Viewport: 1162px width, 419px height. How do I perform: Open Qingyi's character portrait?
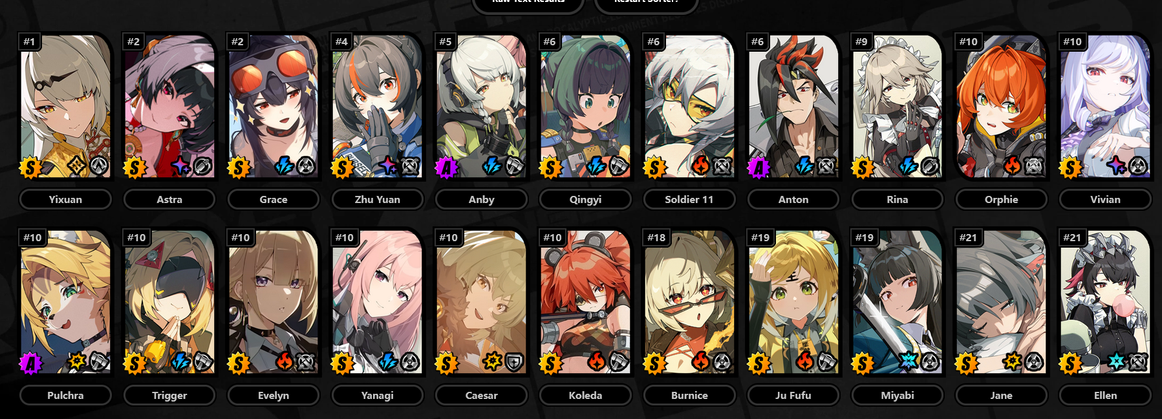click(585, 107)
